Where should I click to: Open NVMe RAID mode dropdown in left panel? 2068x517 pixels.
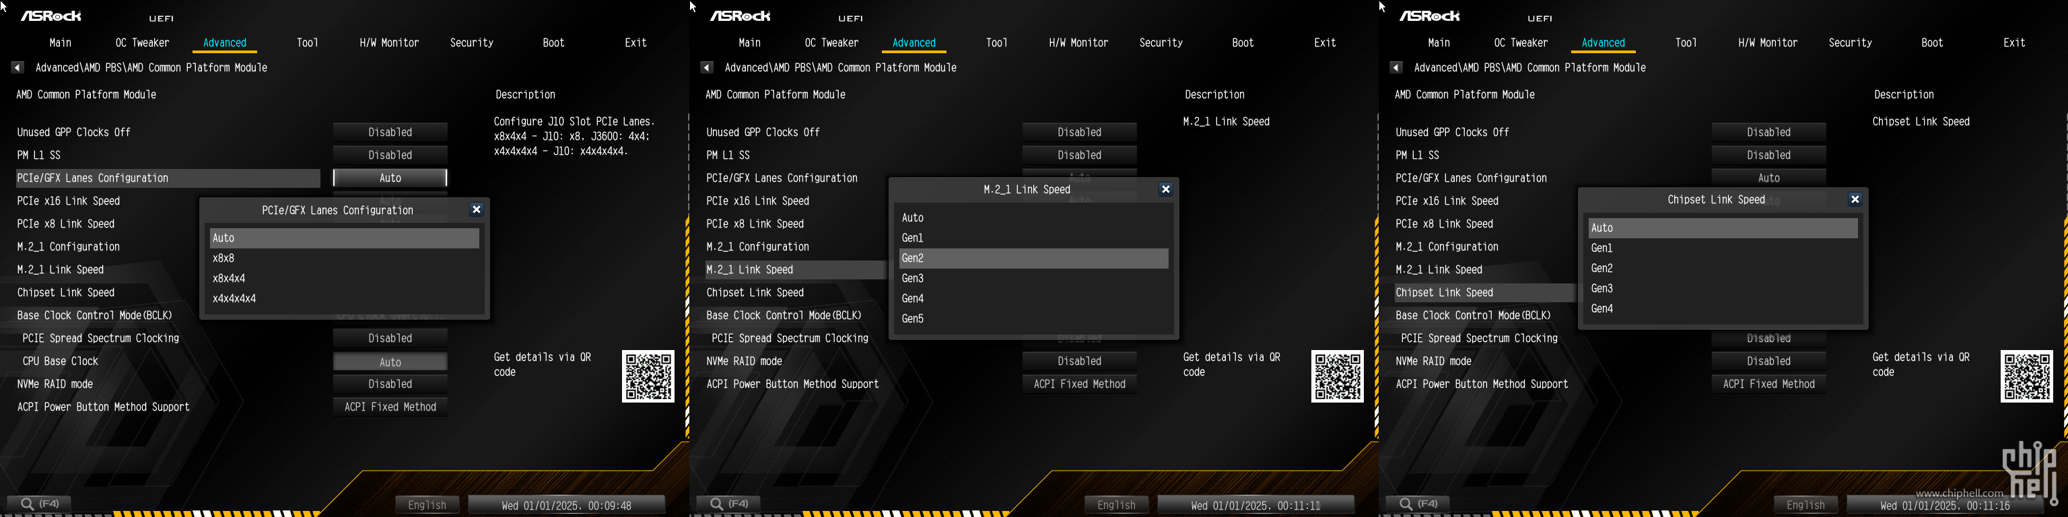click(390, 384)
